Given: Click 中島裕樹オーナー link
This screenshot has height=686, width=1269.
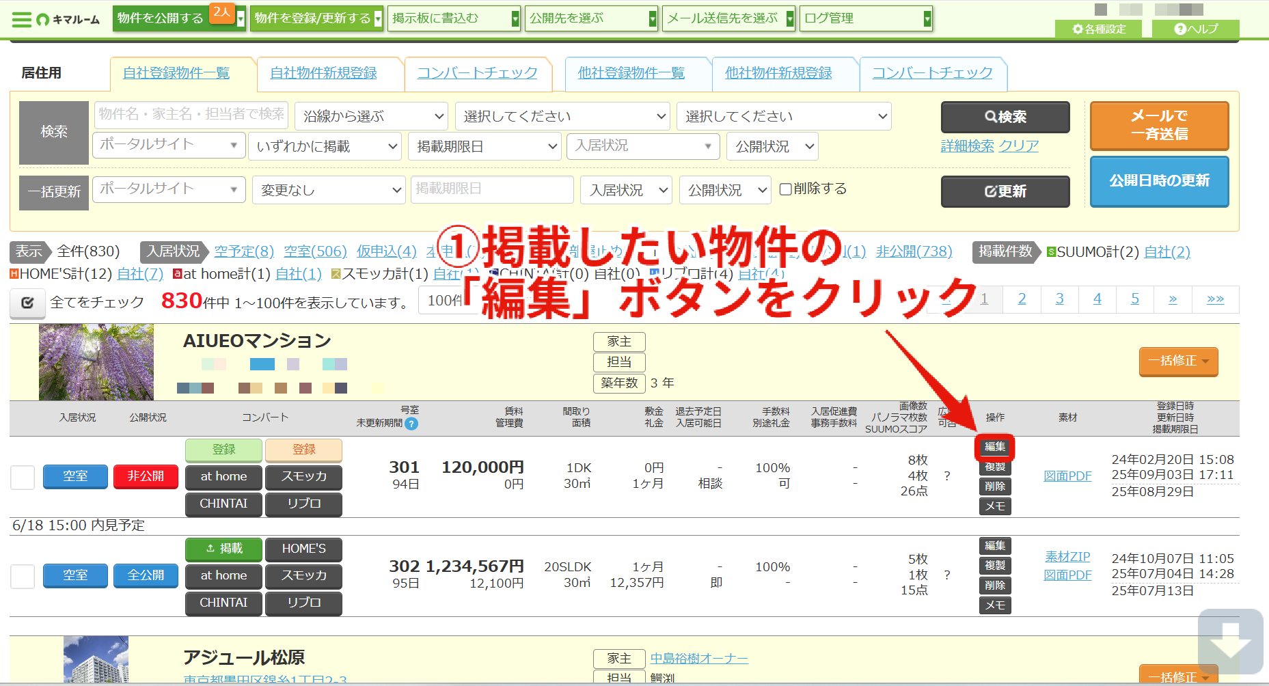Looking at the screenshot, I should tap(699, 659).
